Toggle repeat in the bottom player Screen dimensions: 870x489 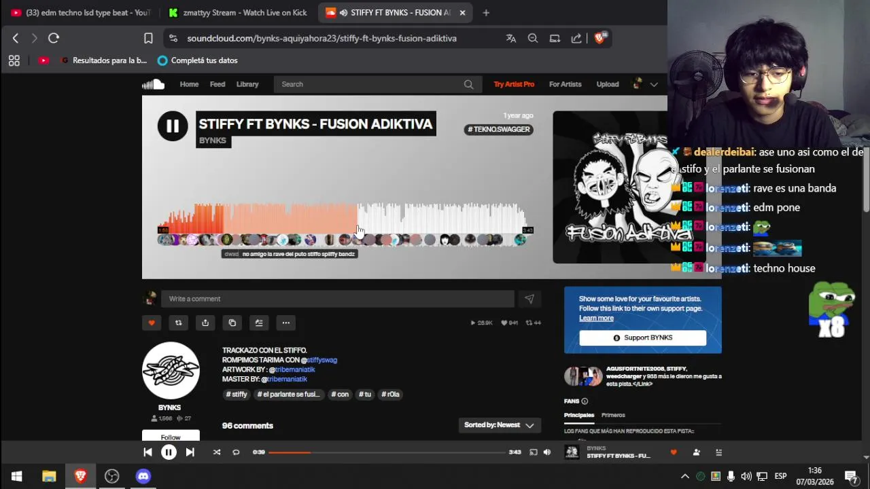click(x=236, y=452)
